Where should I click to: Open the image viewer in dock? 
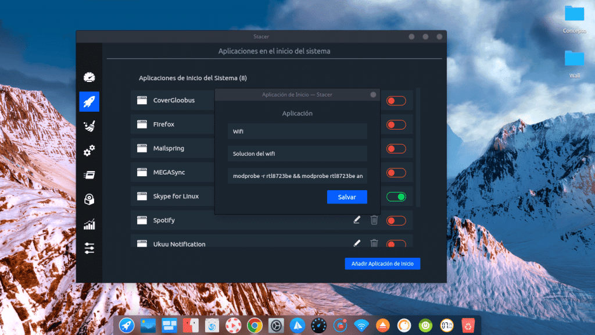click(148, 326)
